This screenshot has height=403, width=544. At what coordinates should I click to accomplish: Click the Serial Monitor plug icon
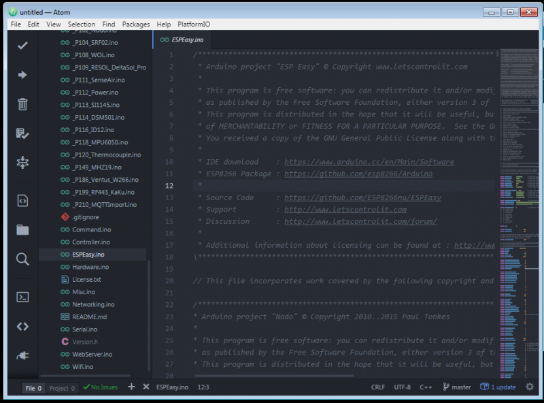point(22,355)
